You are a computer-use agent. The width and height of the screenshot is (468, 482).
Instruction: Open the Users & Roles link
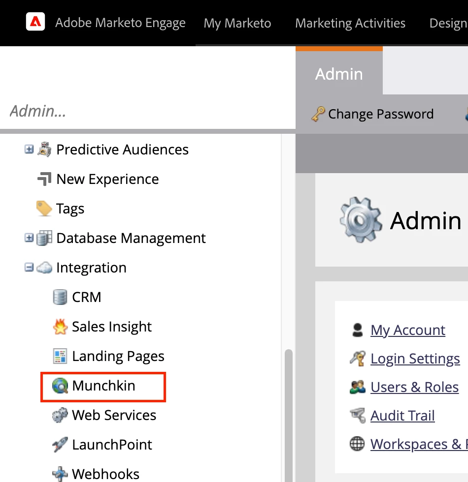(414, 387)
